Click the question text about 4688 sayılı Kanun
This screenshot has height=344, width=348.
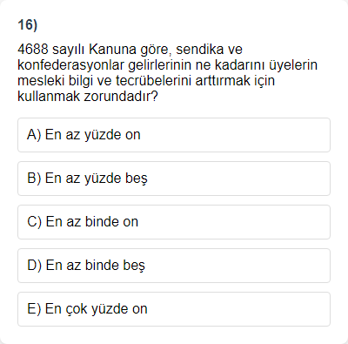tap(168, 72)
